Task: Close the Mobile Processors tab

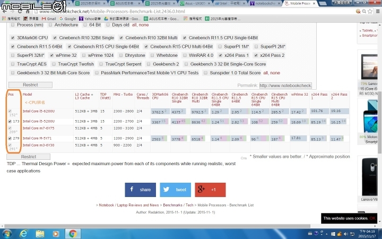Action: 314,3
